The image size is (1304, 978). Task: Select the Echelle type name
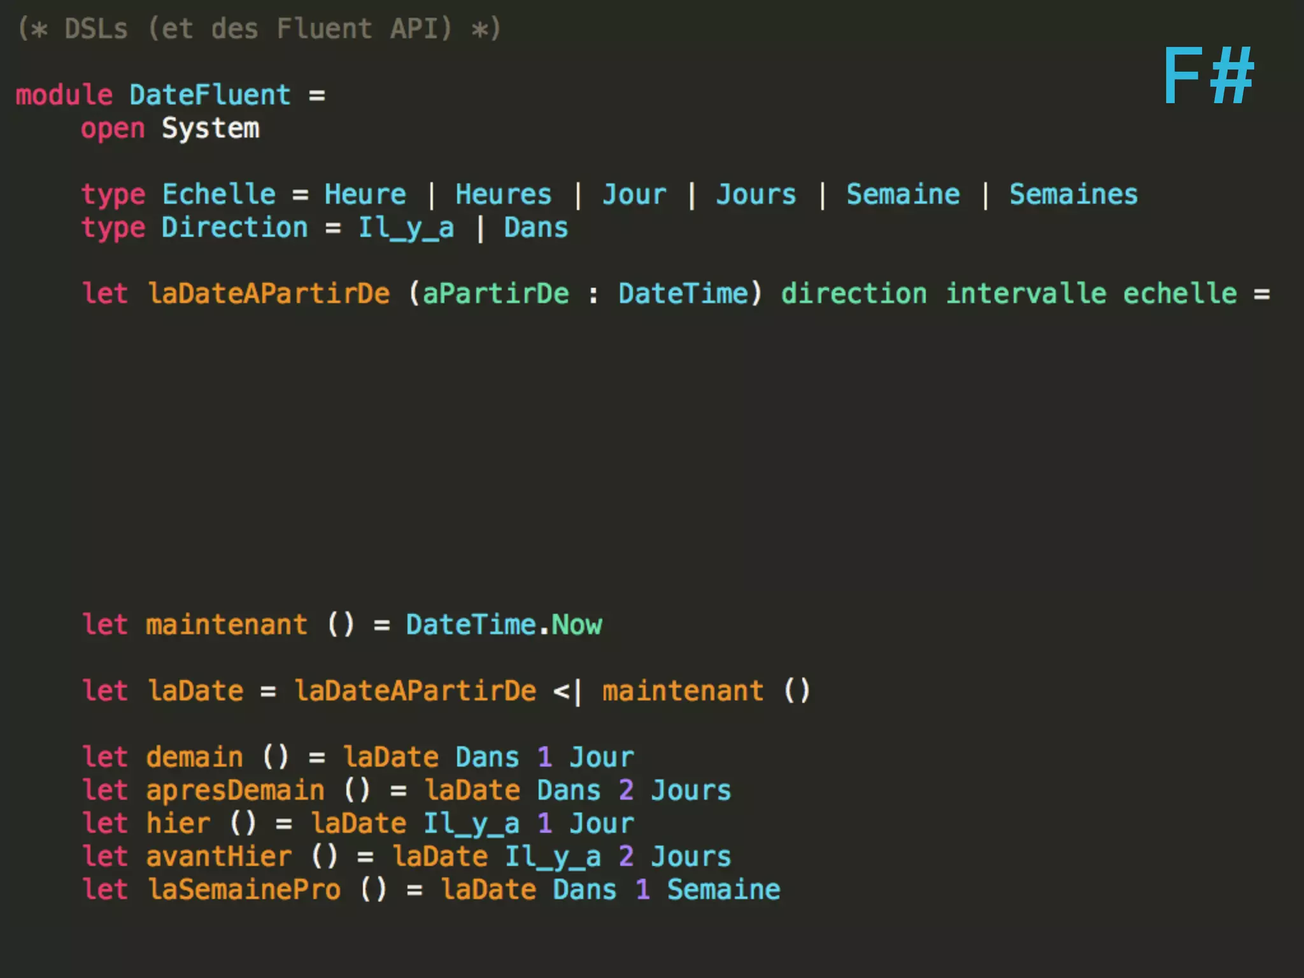(x=218, y=195)
